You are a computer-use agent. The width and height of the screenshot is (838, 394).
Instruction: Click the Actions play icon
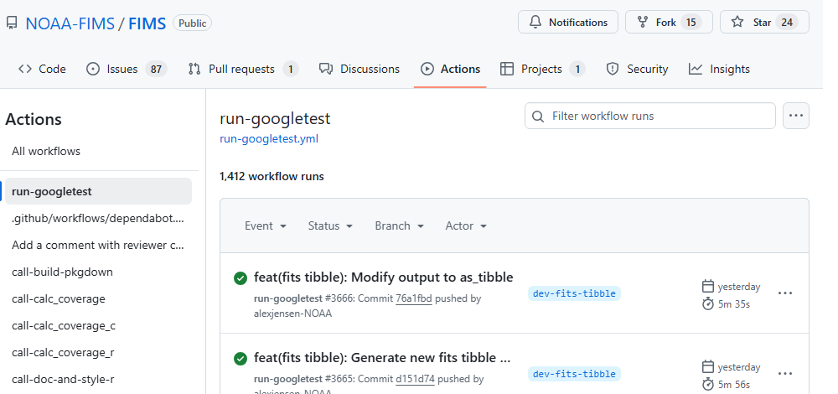coord(427,69)
